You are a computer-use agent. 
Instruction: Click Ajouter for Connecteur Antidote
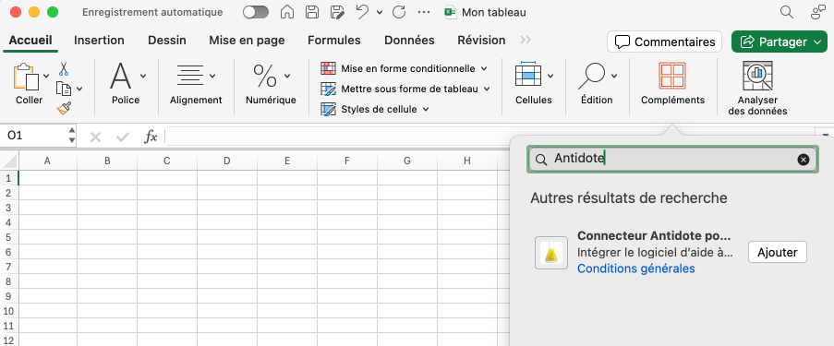tap(777, 252)
